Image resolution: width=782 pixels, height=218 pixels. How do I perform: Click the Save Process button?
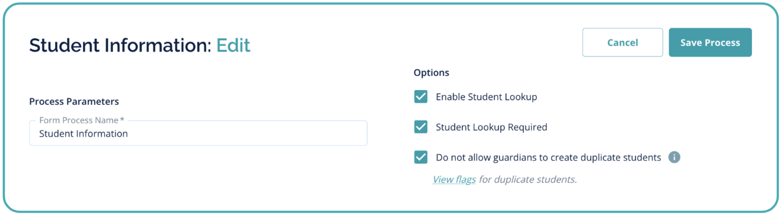tap(710, 43)
